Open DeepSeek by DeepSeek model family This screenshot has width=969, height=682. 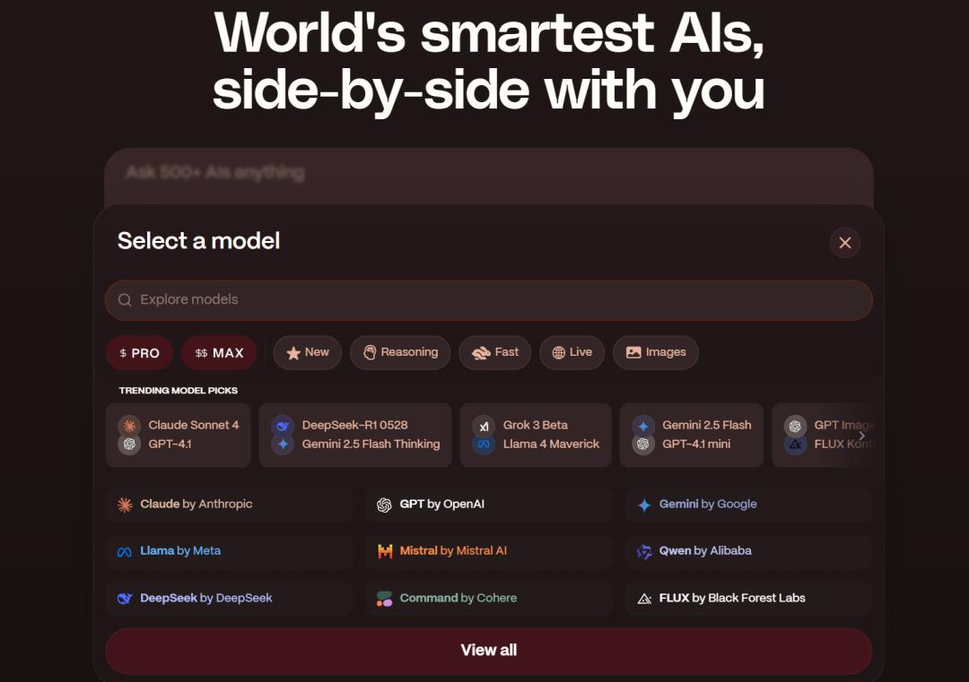(x=230, y=598)
